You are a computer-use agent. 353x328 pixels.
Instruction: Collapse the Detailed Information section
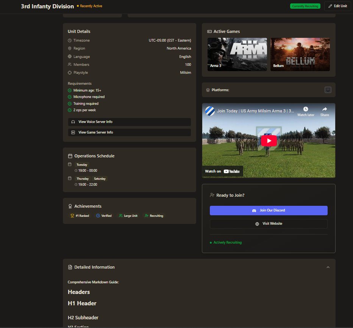click(x=328, y=267)
